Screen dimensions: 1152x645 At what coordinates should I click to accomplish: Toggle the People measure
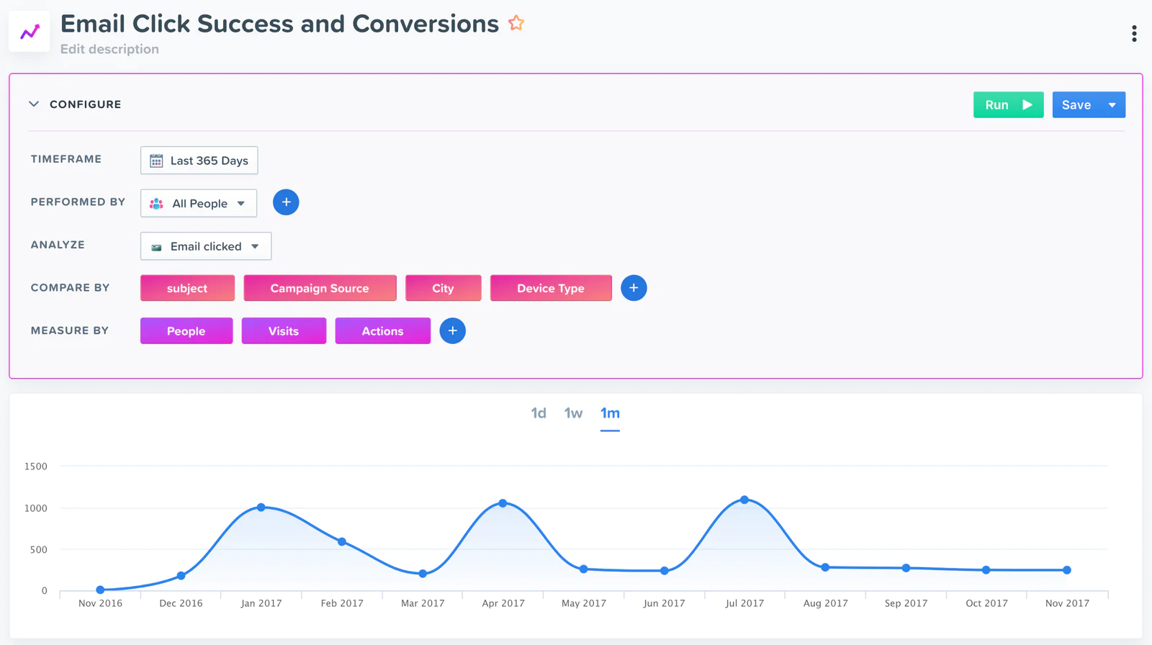click(186, 331)
